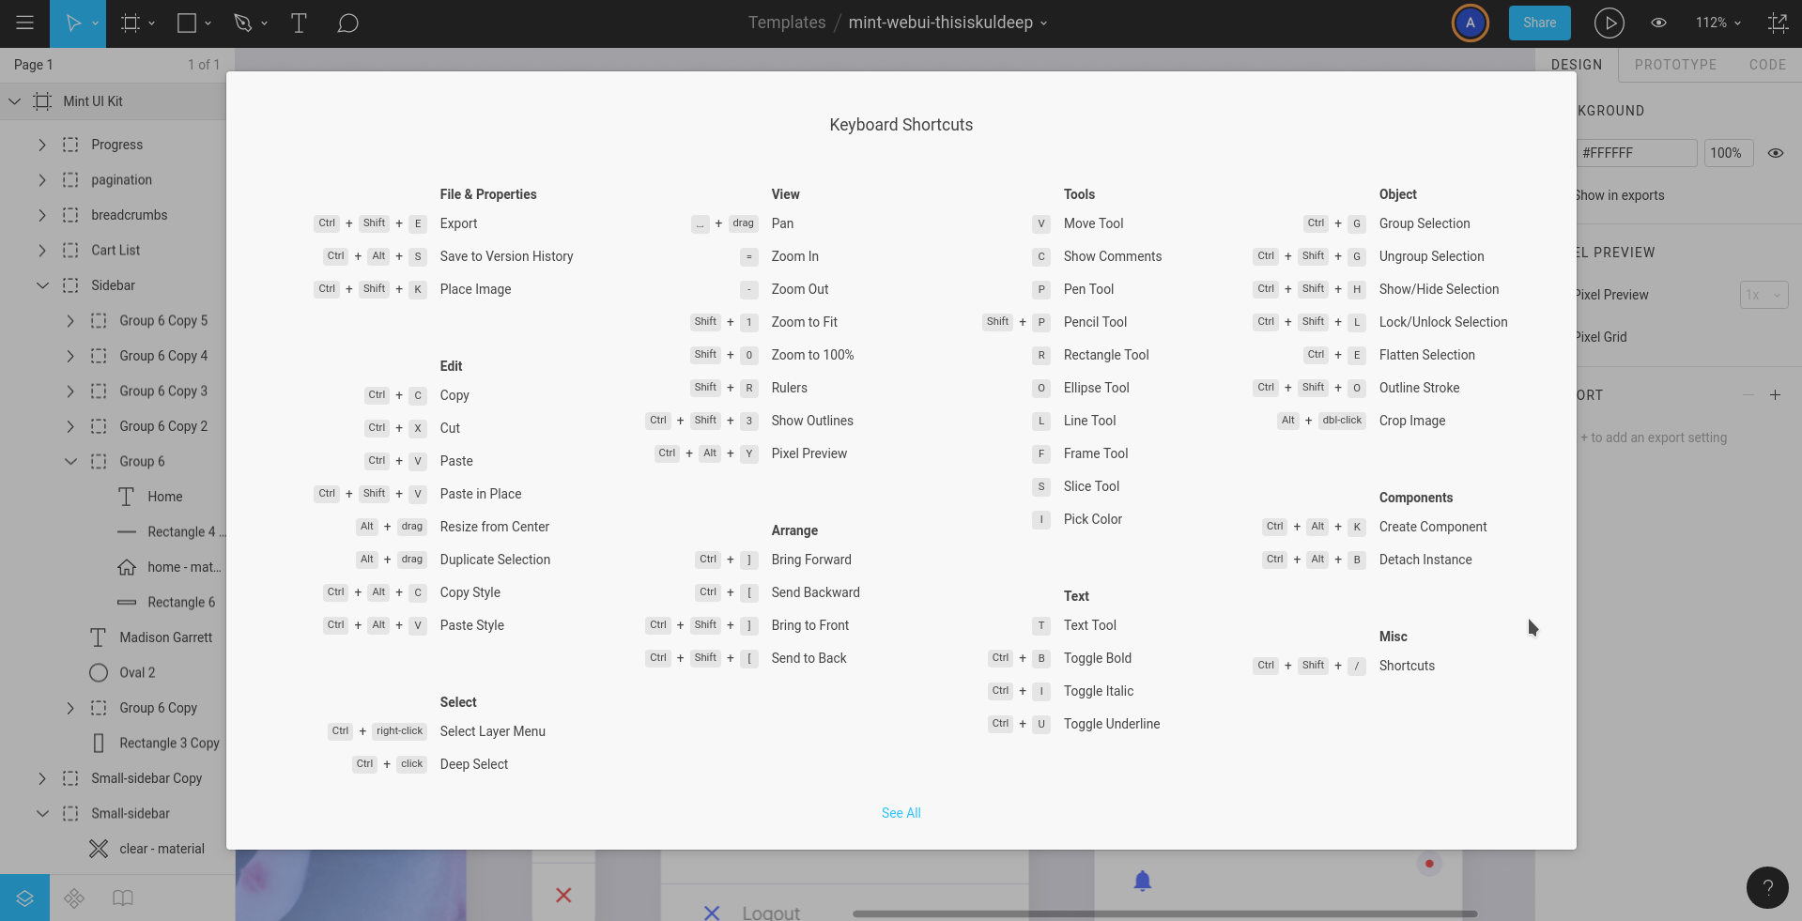Image resolution: width=1802 pixels, height=921 pixels.
Task: Expand the Cart List layer group
Action: [x=42, y=250]
